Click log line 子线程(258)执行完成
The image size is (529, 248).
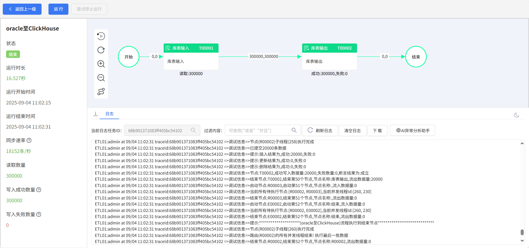pos(204,142)
